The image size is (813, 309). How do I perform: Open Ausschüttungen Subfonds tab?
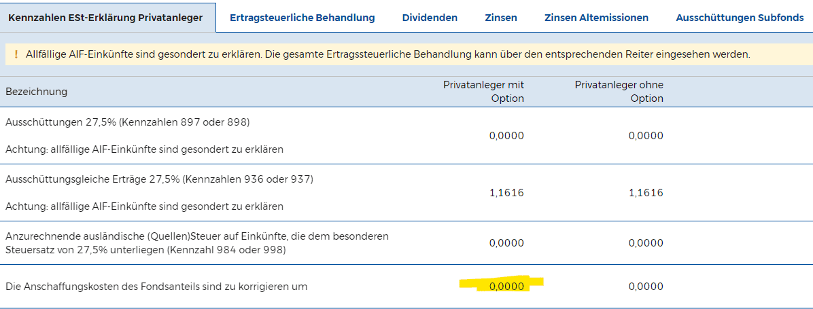(x=740, y=18)
